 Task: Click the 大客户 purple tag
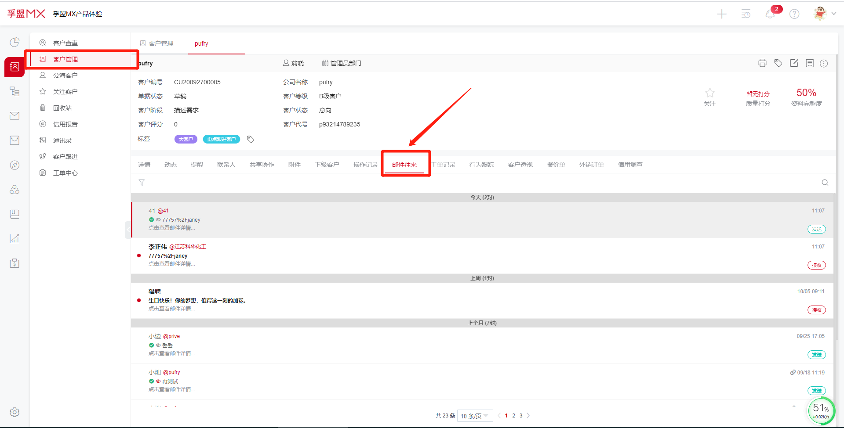coord(186,139)
